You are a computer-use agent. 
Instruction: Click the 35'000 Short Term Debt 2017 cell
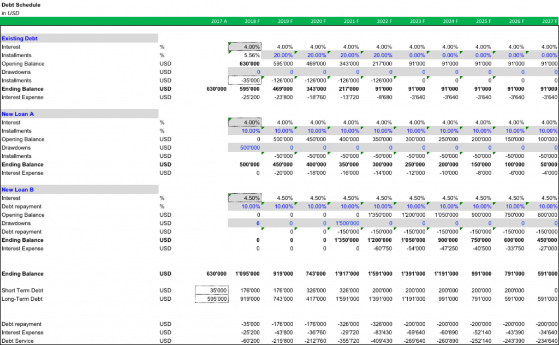click(212, 290)
